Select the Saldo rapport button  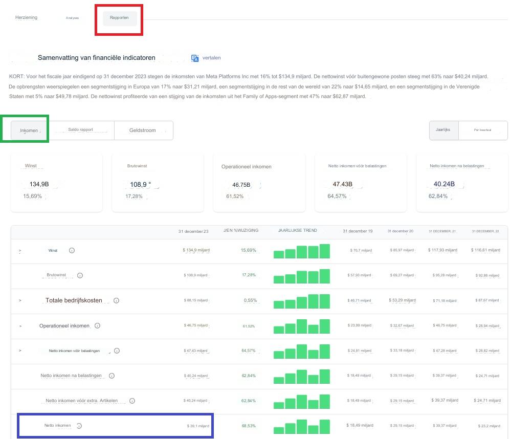coord(81,130)
